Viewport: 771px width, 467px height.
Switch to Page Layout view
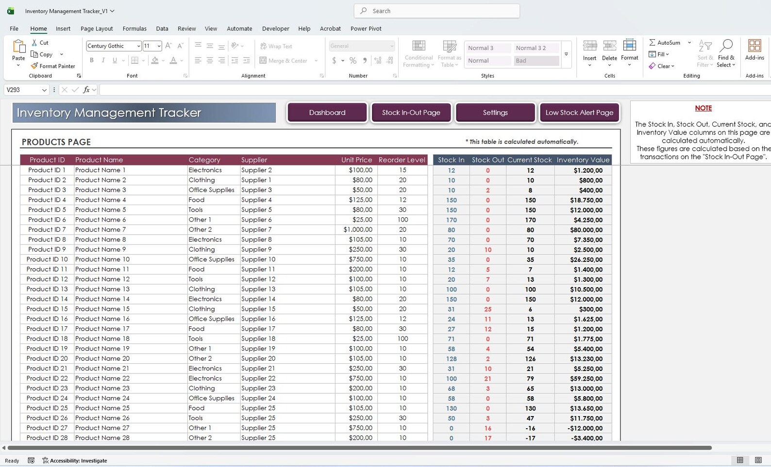[758, 460]
